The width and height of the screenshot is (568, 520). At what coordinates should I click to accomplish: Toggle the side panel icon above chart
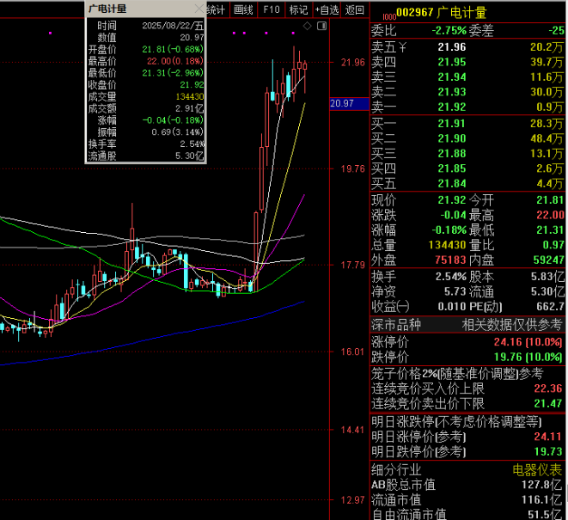tap(321, 26)
